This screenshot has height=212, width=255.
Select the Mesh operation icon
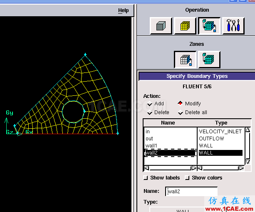(185, 26)
